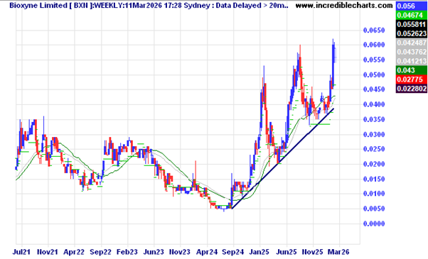Screen dimensions: 428x259
Task: Click the 0.0250 price axis label
Action: click(x=374, y=149)
